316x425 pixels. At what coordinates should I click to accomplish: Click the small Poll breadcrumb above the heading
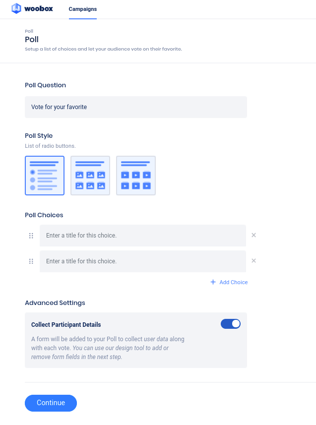point(29,31)
